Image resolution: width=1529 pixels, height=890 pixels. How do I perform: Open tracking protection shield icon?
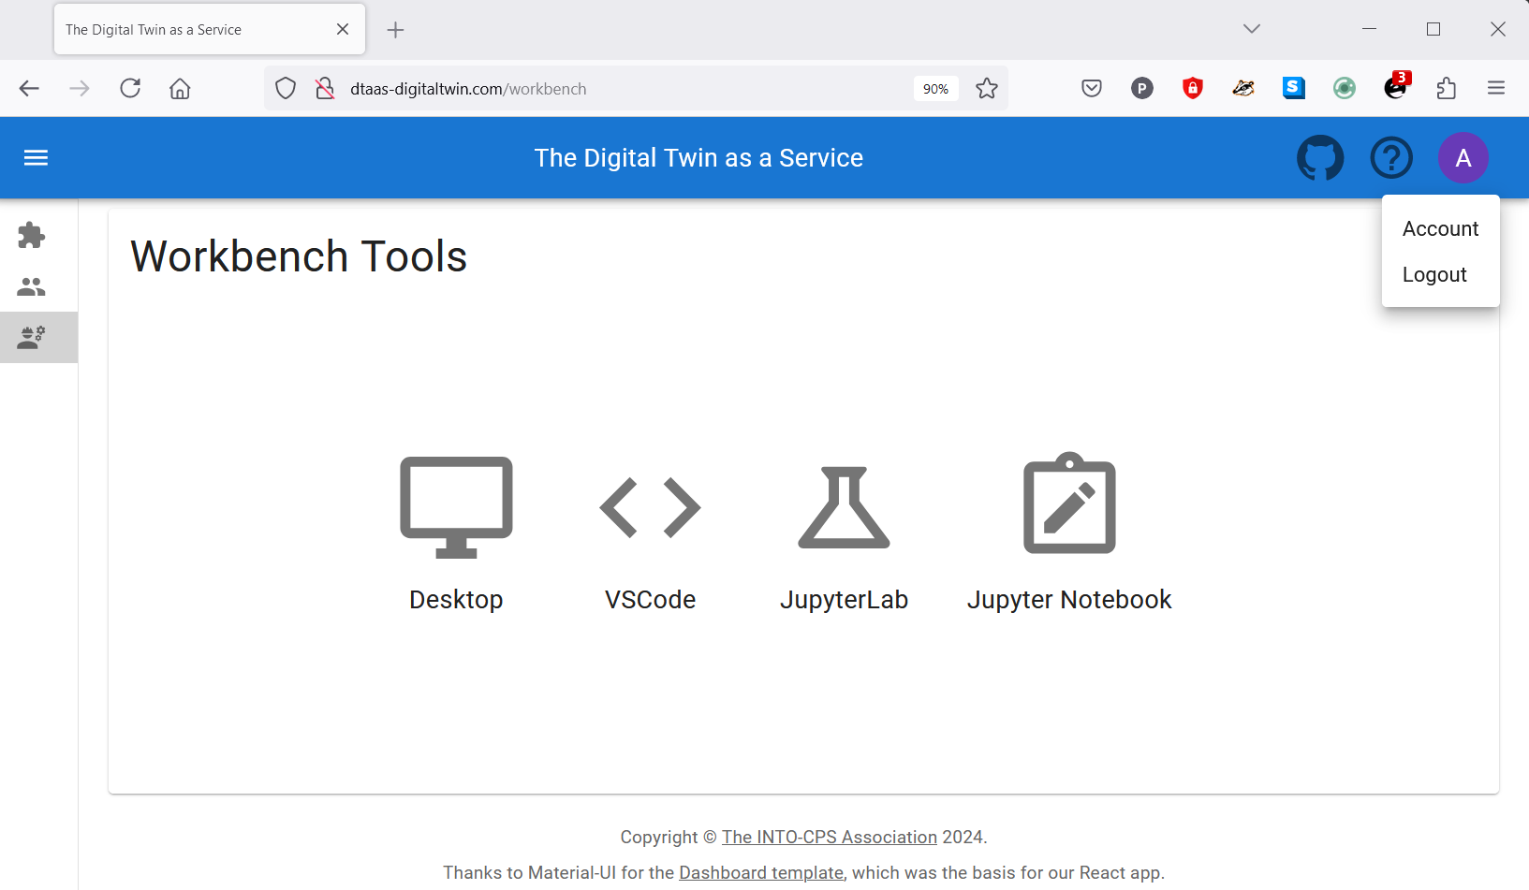(286, 88)
